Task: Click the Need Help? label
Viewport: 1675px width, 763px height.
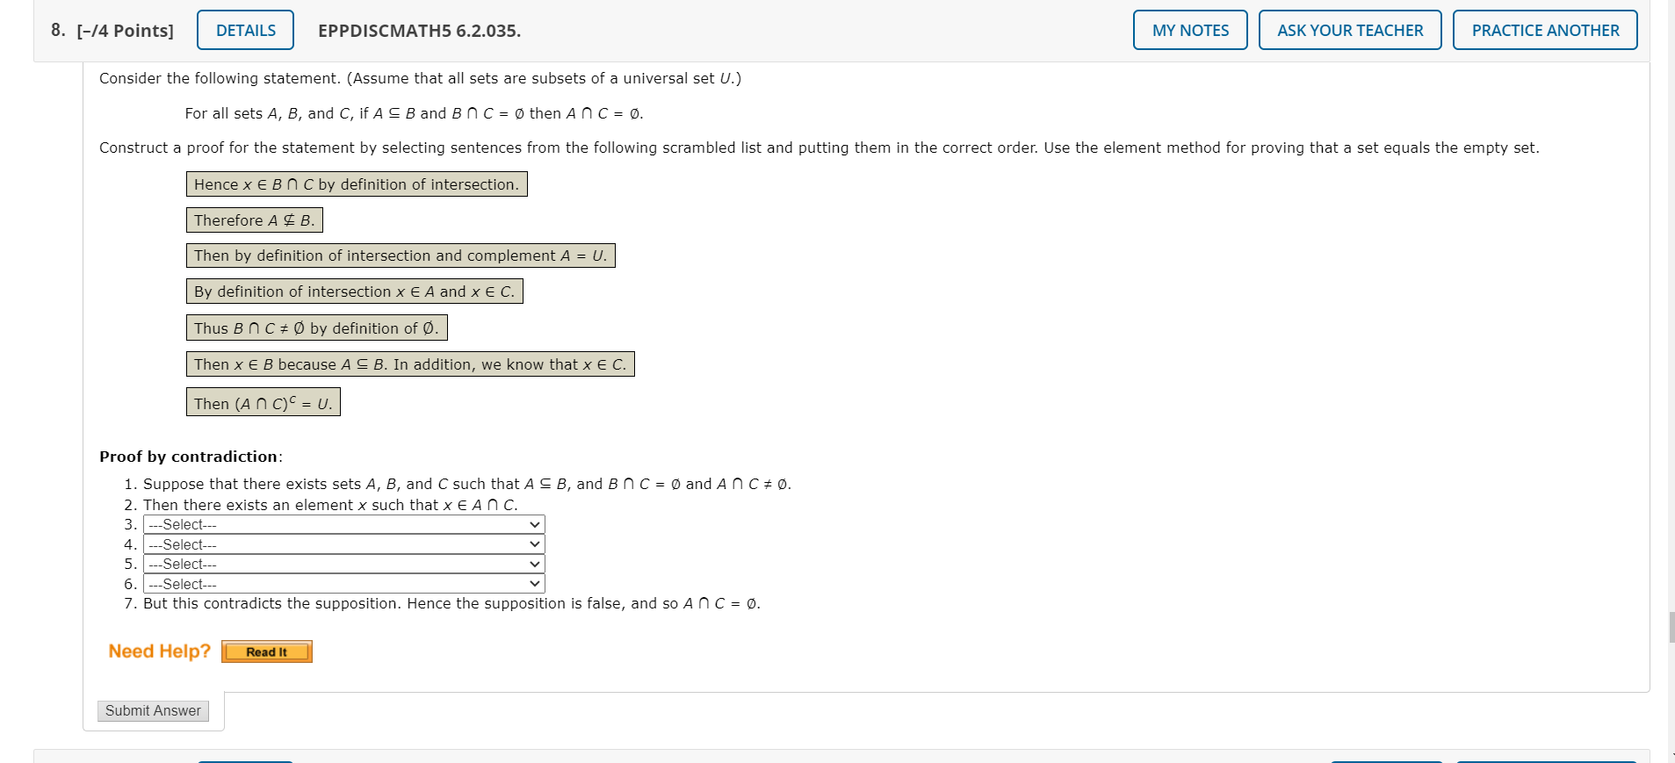Action: 158,651
